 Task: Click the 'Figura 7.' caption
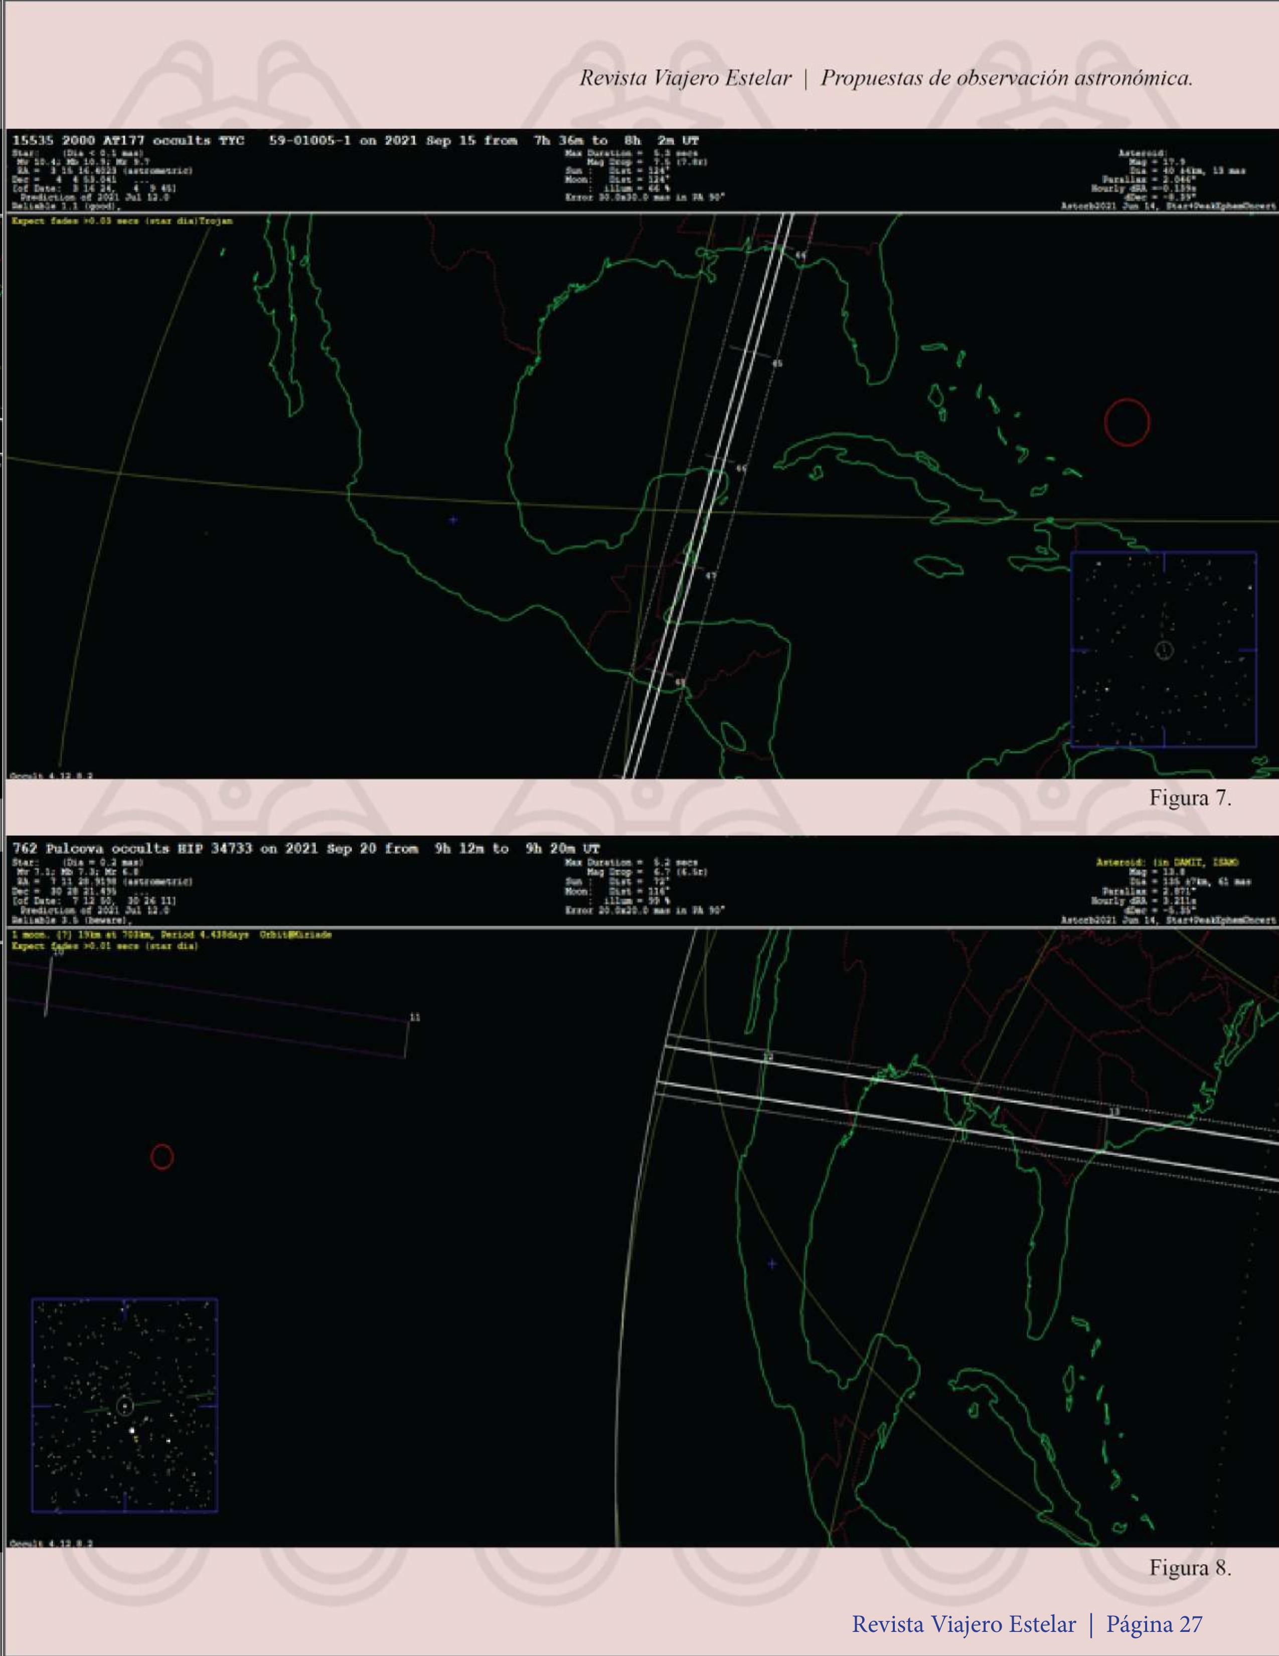[x=1190, y=798]
